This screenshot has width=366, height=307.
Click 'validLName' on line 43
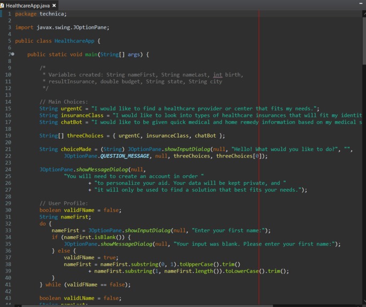79,298
